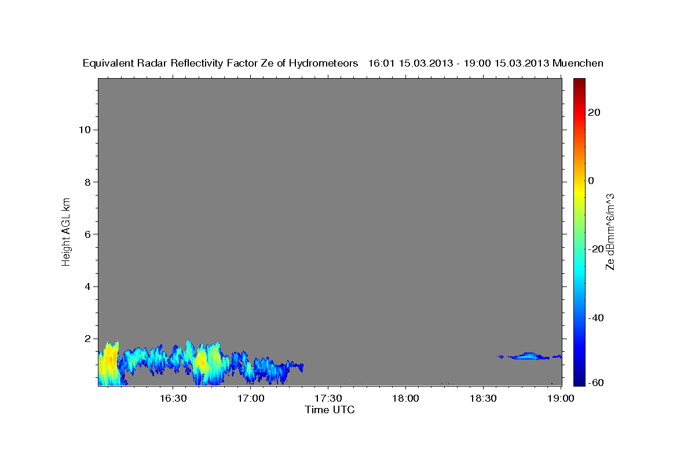
Task: Click the colorbar '20' value label
Action: tap(594, 112)
